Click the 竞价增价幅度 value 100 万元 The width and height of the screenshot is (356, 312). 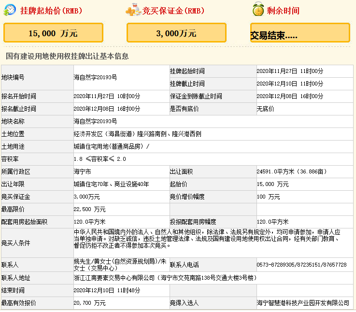coord(268,197)
